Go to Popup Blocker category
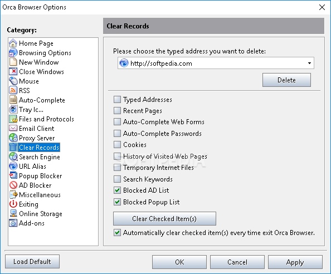 [40, 176]
